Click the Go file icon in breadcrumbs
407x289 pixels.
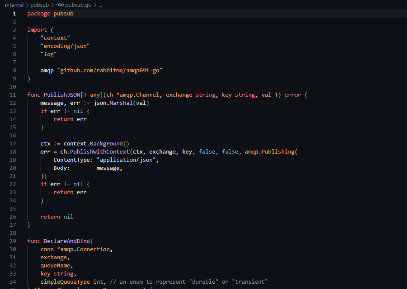click(x=60, y=5)
